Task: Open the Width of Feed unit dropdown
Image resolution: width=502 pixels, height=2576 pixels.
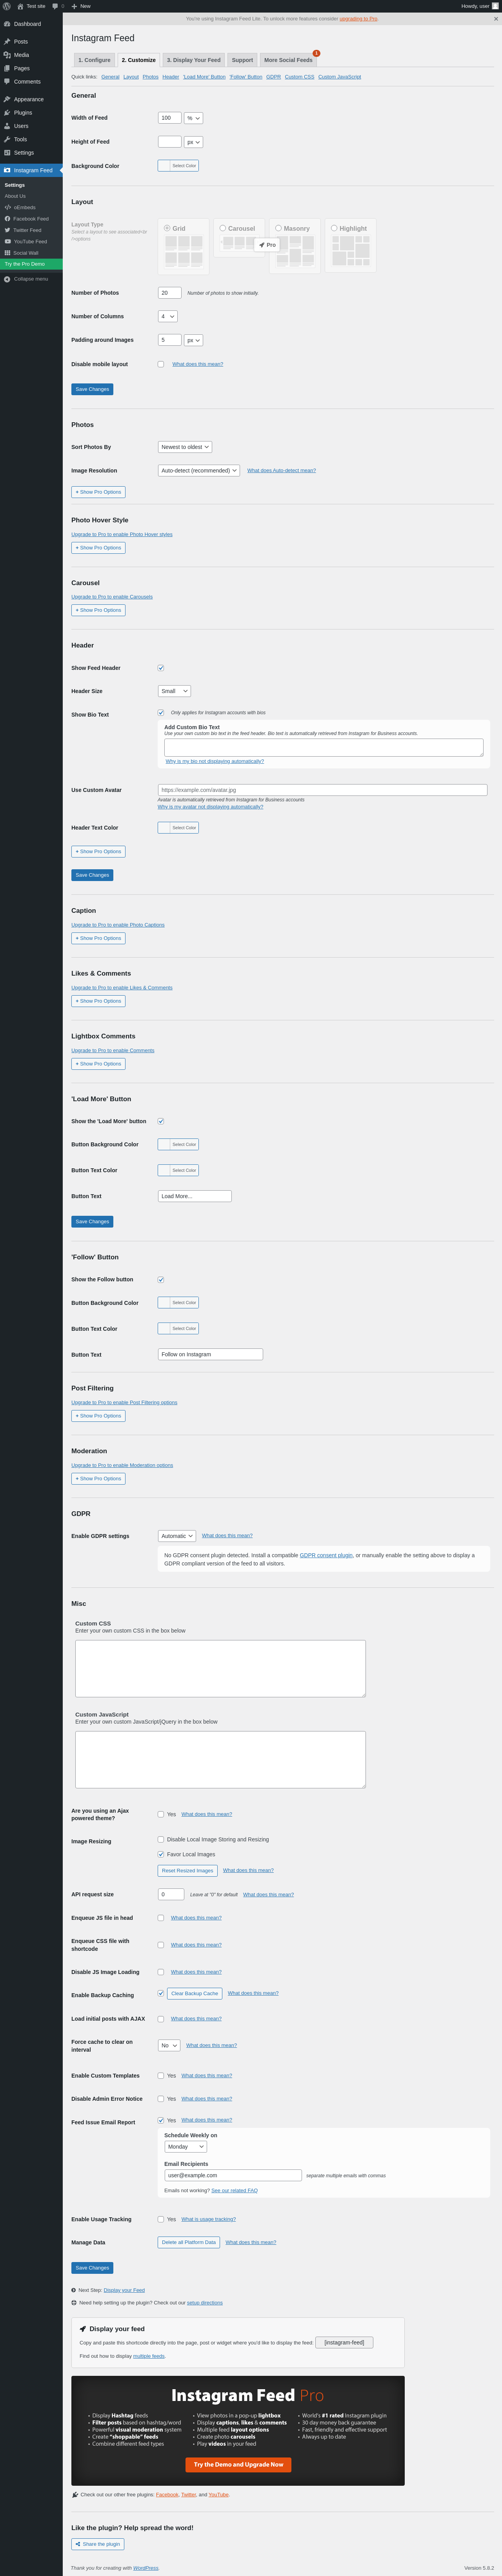Action: 193,118
